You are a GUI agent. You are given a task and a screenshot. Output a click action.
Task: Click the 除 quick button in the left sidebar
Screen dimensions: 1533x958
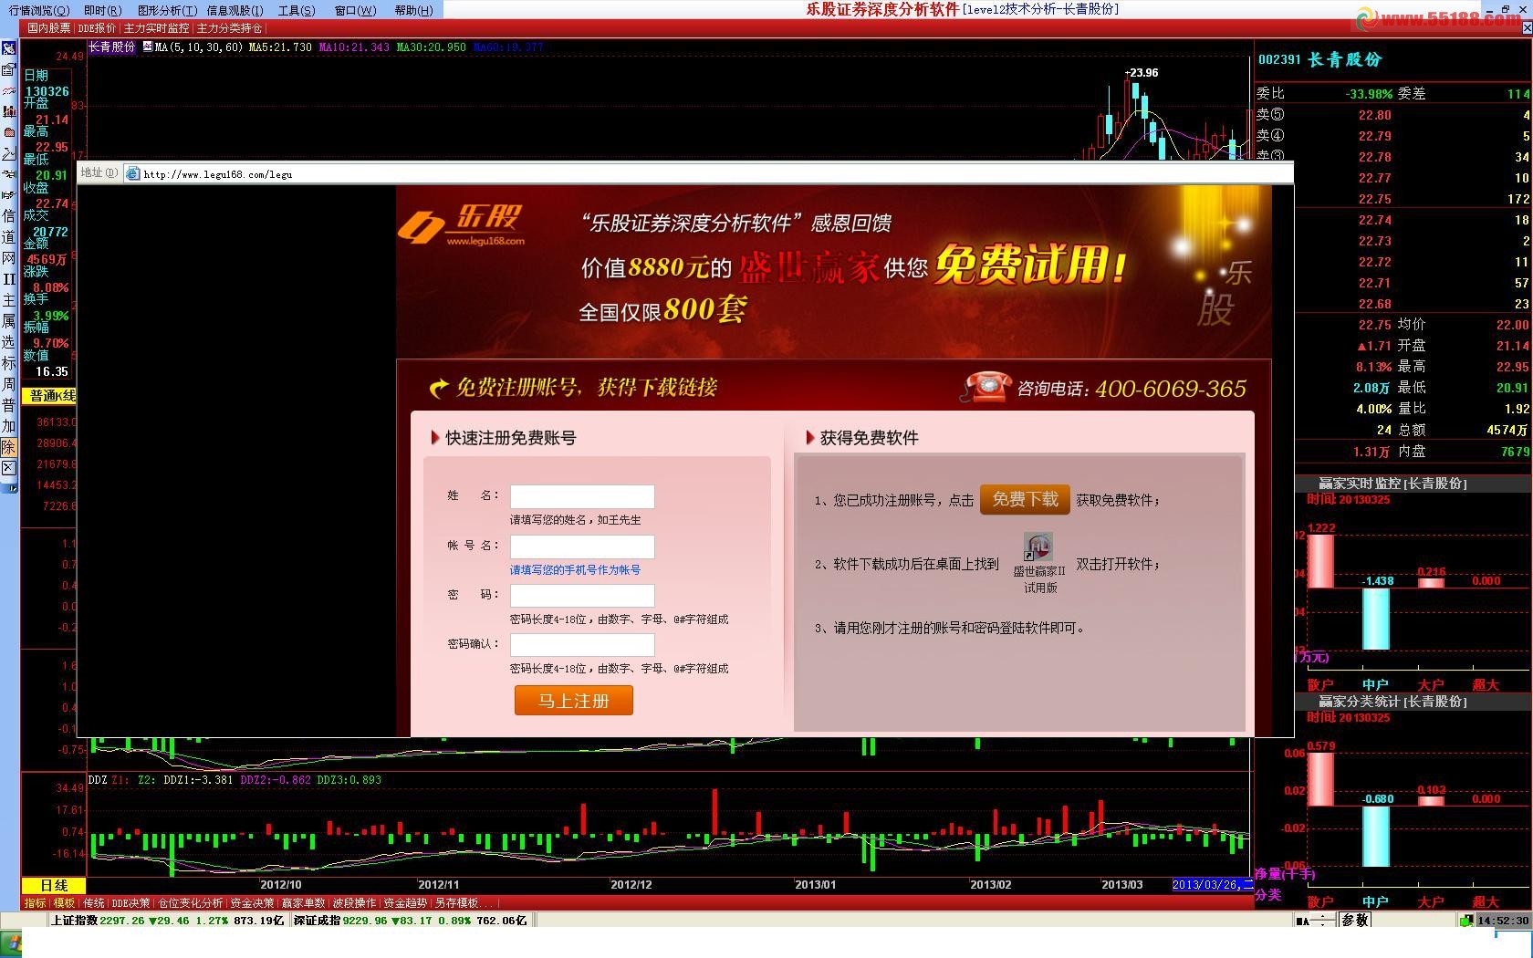click(8, 447)
